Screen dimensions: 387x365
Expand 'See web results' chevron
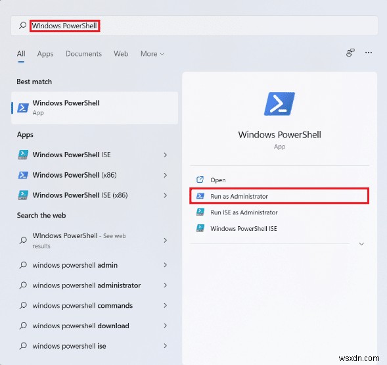tap(165, 240)
